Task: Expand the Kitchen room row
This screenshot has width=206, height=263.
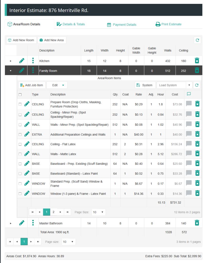Action: (x=11, y=61)
